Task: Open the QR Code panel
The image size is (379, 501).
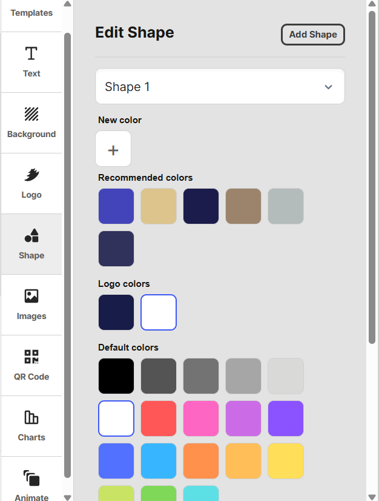Action: point(31,366)
